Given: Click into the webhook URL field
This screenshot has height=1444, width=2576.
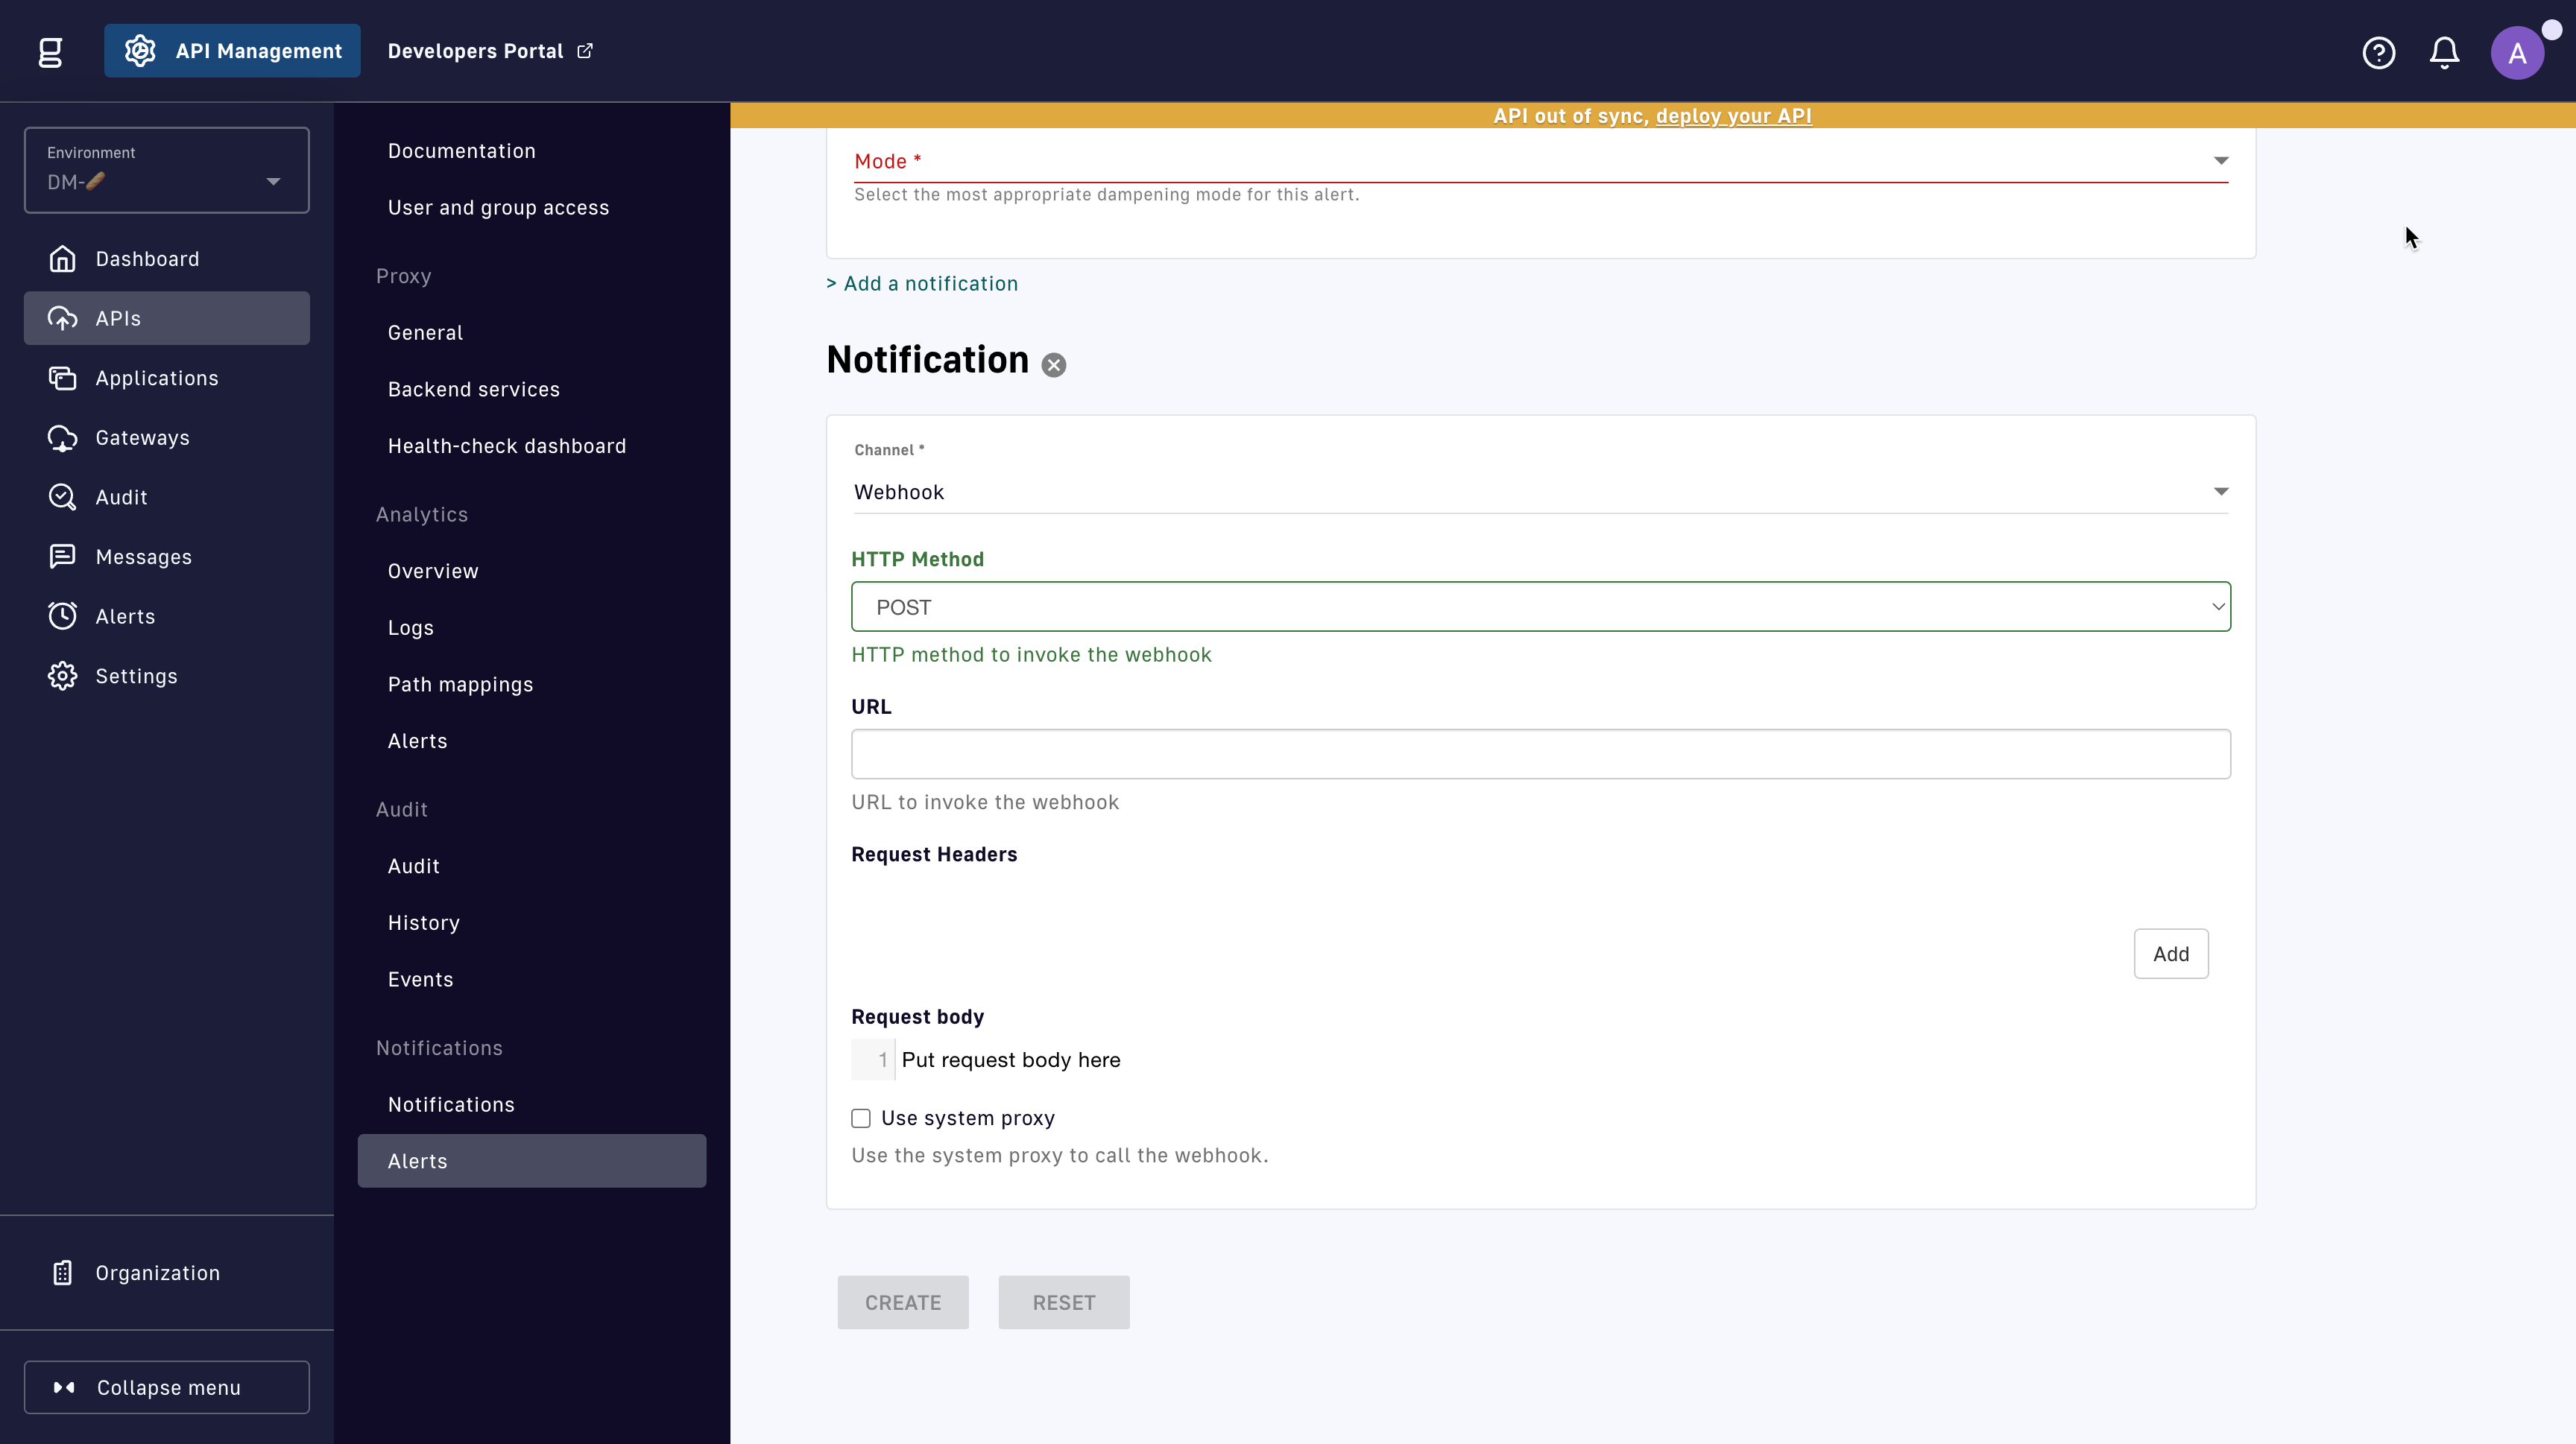Looking at the screenshot, I should click(x=1540, y=753).
